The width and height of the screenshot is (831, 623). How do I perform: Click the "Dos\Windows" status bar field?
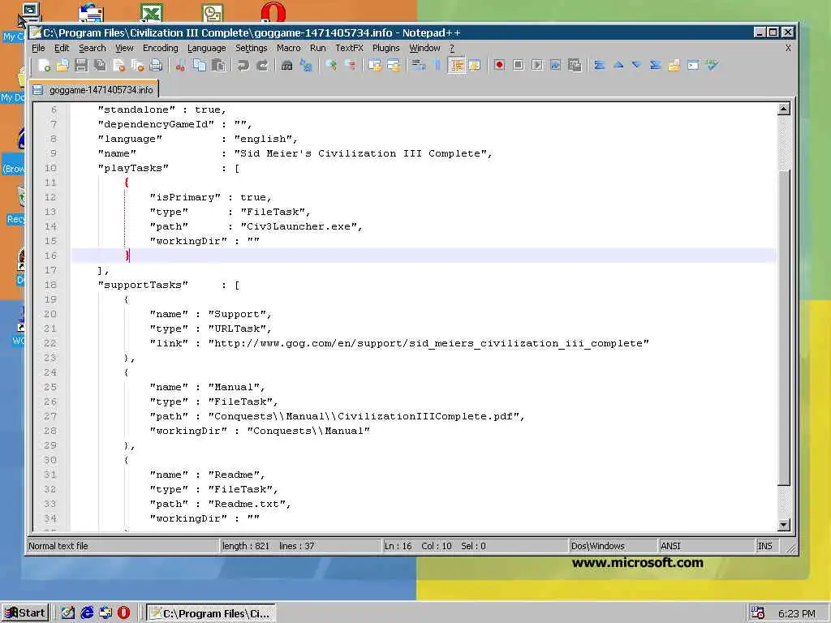(x=612, y=546)
